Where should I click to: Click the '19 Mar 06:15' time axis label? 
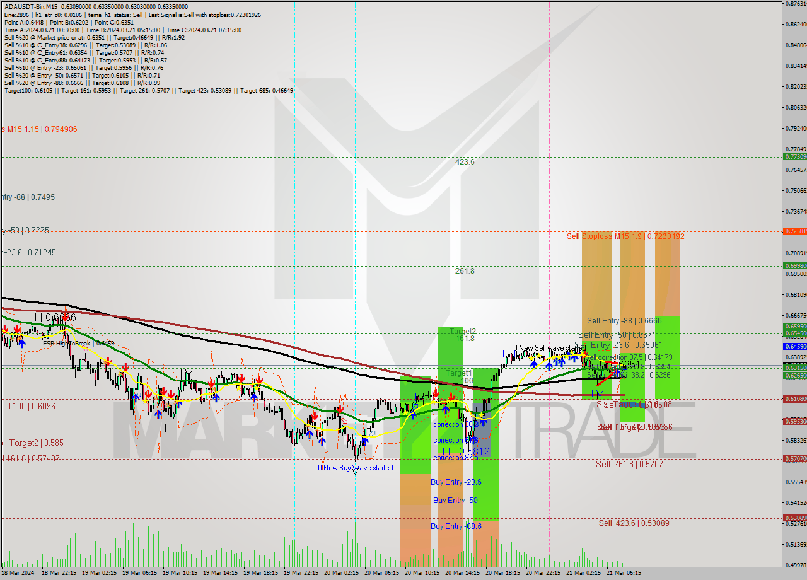pyautogui.click(x=139, y=573)
